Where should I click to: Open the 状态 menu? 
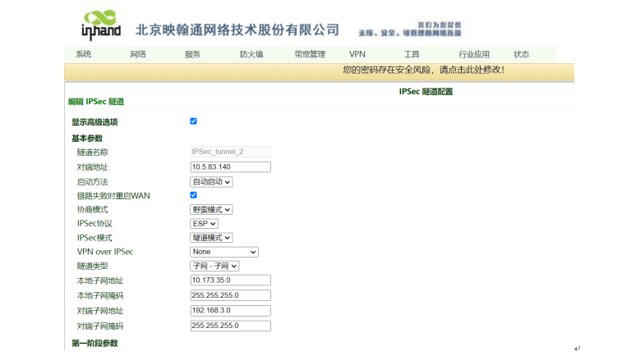pyautogui.click(x=522, y=54)
